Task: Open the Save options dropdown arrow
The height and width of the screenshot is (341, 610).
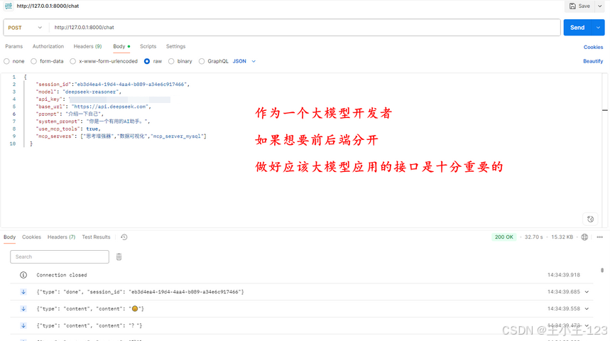Action: 599,6
